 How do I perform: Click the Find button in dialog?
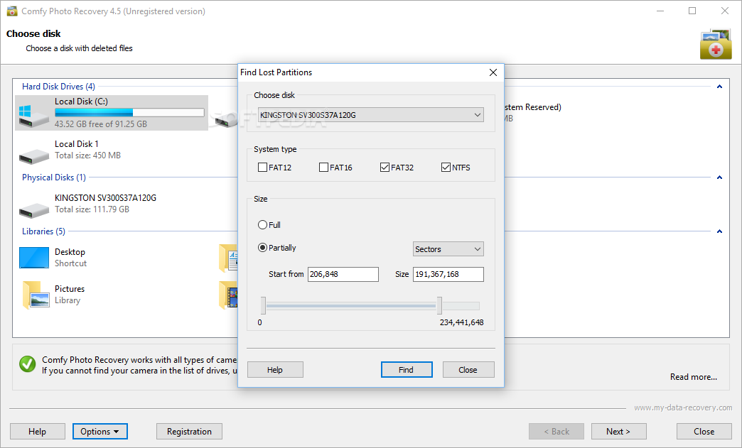tap(407, 370)
